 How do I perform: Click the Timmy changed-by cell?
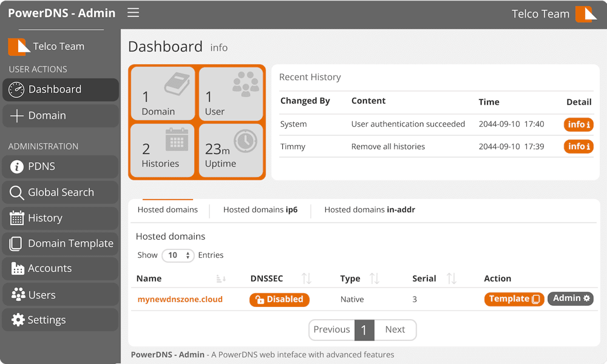[x=293, y=147]
